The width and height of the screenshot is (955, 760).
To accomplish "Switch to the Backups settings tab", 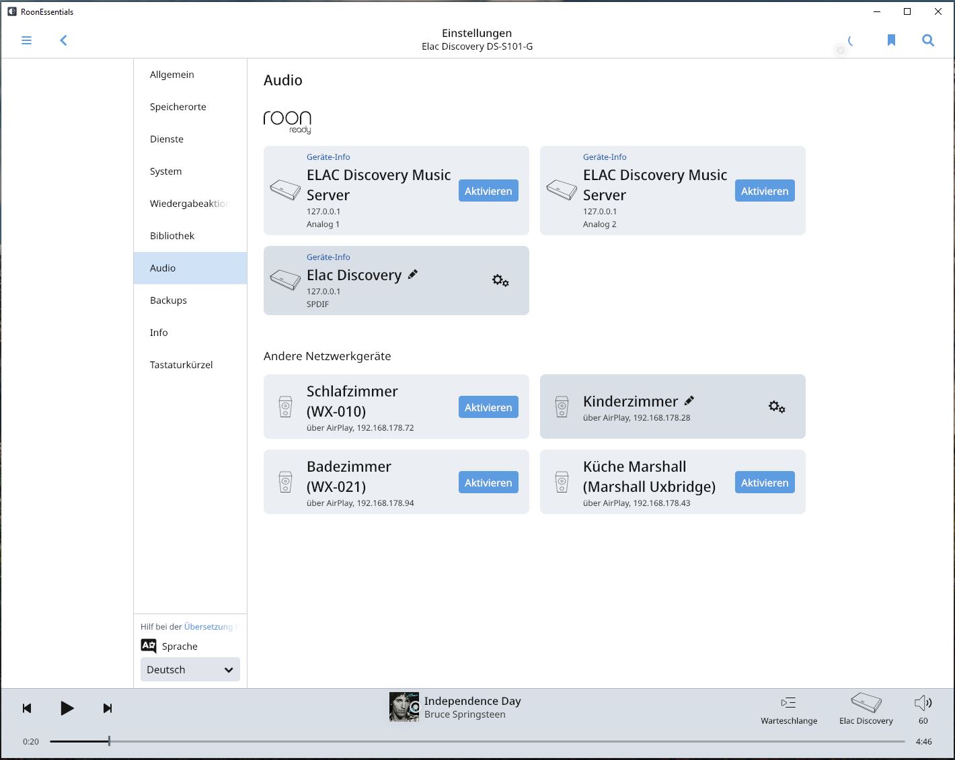I will click(168, 300).
